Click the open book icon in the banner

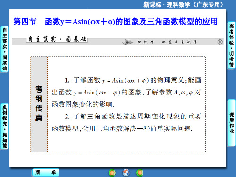(x=127, y=42)
